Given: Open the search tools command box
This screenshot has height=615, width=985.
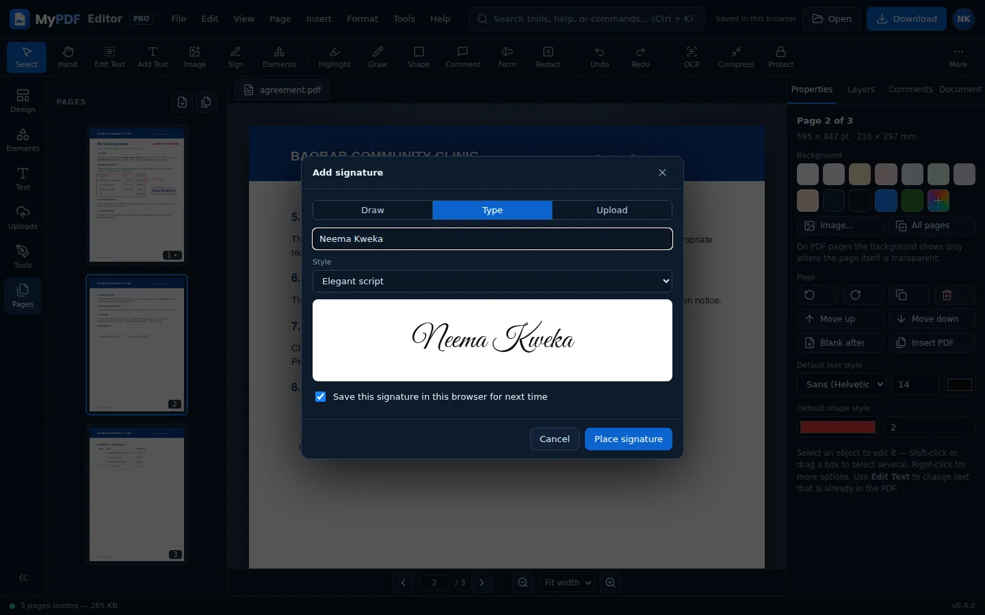Looking at the screenshot, I should click(x=586, y=19).
